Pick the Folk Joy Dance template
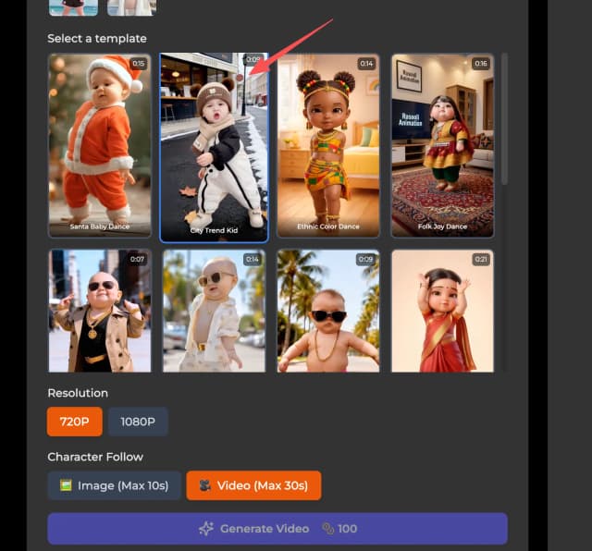Image resolution: width=592 pixels, height=551 pixels. (x=442, y=145)
